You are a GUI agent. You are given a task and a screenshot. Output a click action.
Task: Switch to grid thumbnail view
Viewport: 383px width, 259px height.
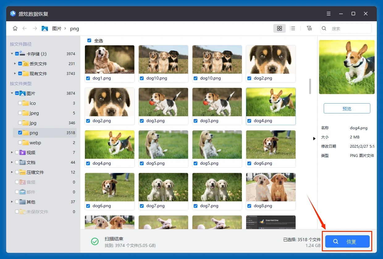coord(279,28)
